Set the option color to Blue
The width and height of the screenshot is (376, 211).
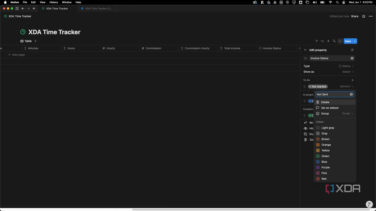click(335, 162)
